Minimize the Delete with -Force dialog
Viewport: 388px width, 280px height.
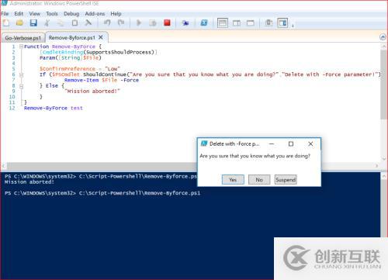(x=272, y=143)
